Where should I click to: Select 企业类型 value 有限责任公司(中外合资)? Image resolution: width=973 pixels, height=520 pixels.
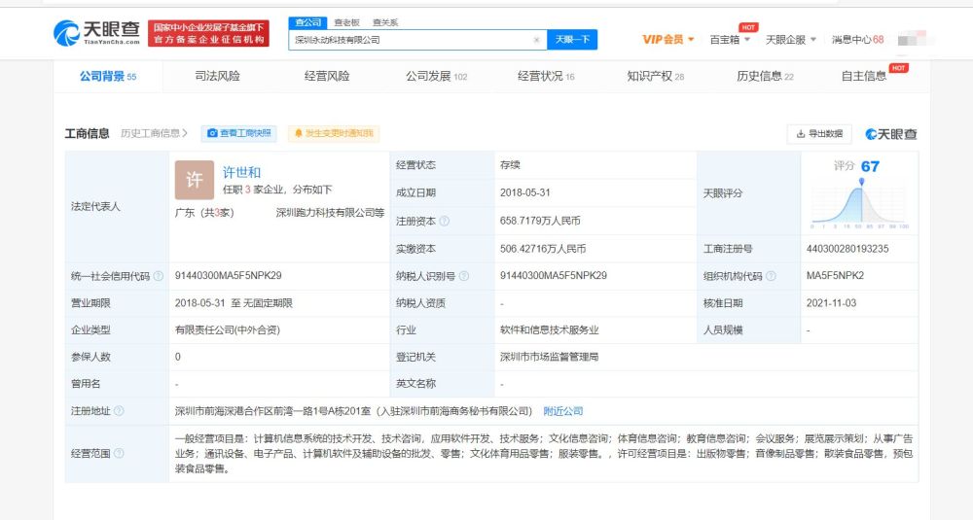click(228, 330)
